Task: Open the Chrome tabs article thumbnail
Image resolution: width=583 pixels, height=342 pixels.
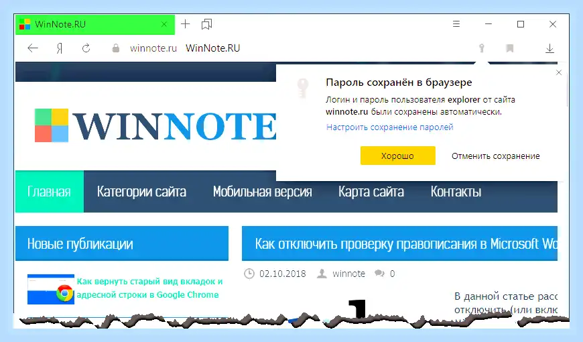Action: [50, 289]
